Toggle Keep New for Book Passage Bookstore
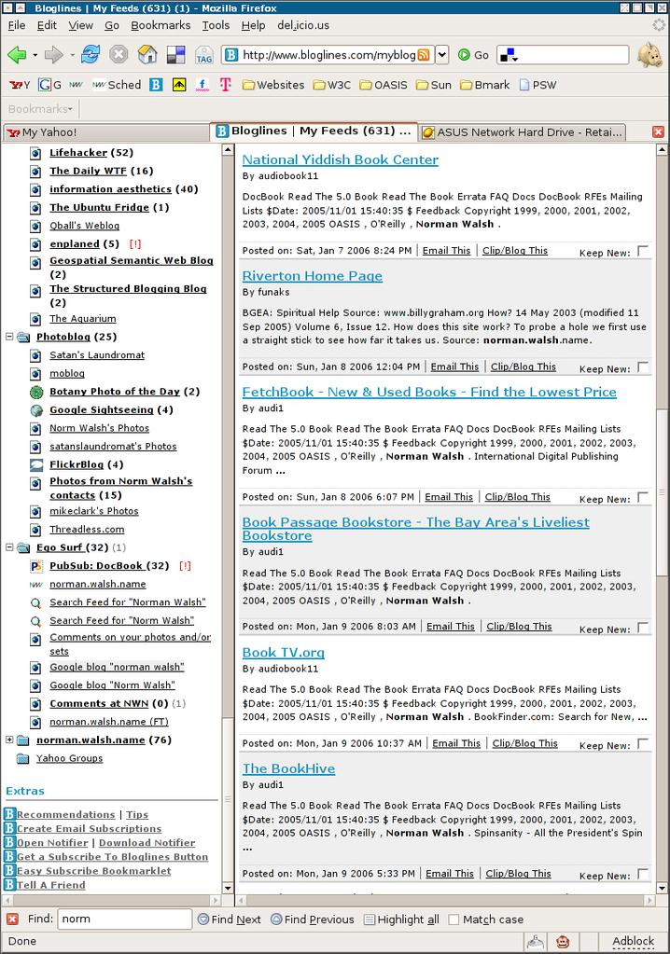 [643, 628]
